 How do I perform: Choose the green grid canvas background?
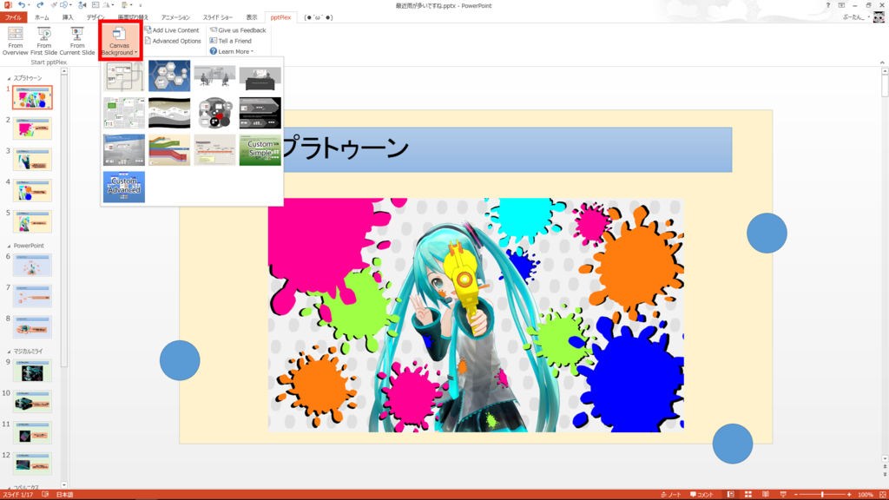(124, 113)
